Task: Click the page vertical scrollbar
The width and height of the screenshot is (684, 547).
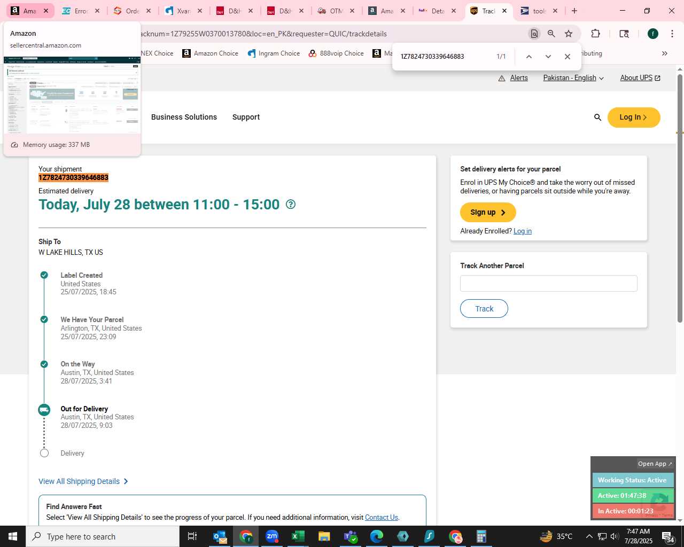Action: [680, 198]
